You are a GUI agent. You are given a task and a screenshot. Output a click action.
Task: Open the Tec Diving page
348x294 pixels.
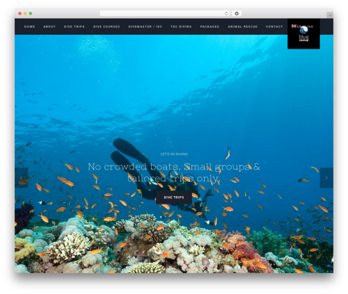click(x=181, y=26)
